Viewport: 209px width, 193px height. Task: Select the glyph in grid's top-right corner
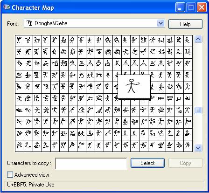(x=188, y=41)
